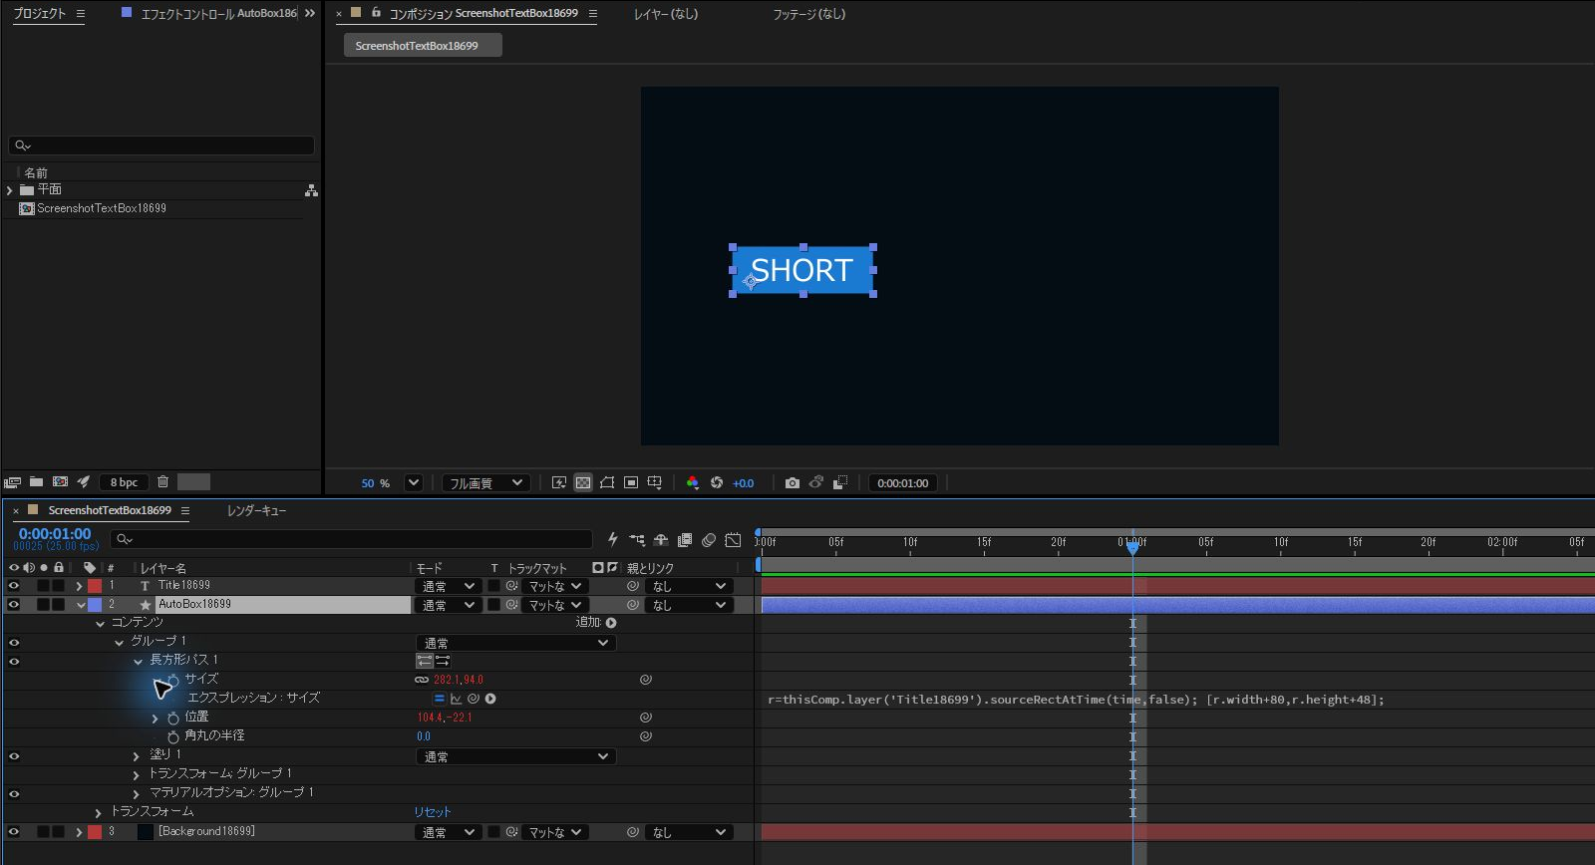The height and width of the screenshot is (865, 1595).
Task: Hide the Background18699 layer eye icon
Action: (14, 832)
